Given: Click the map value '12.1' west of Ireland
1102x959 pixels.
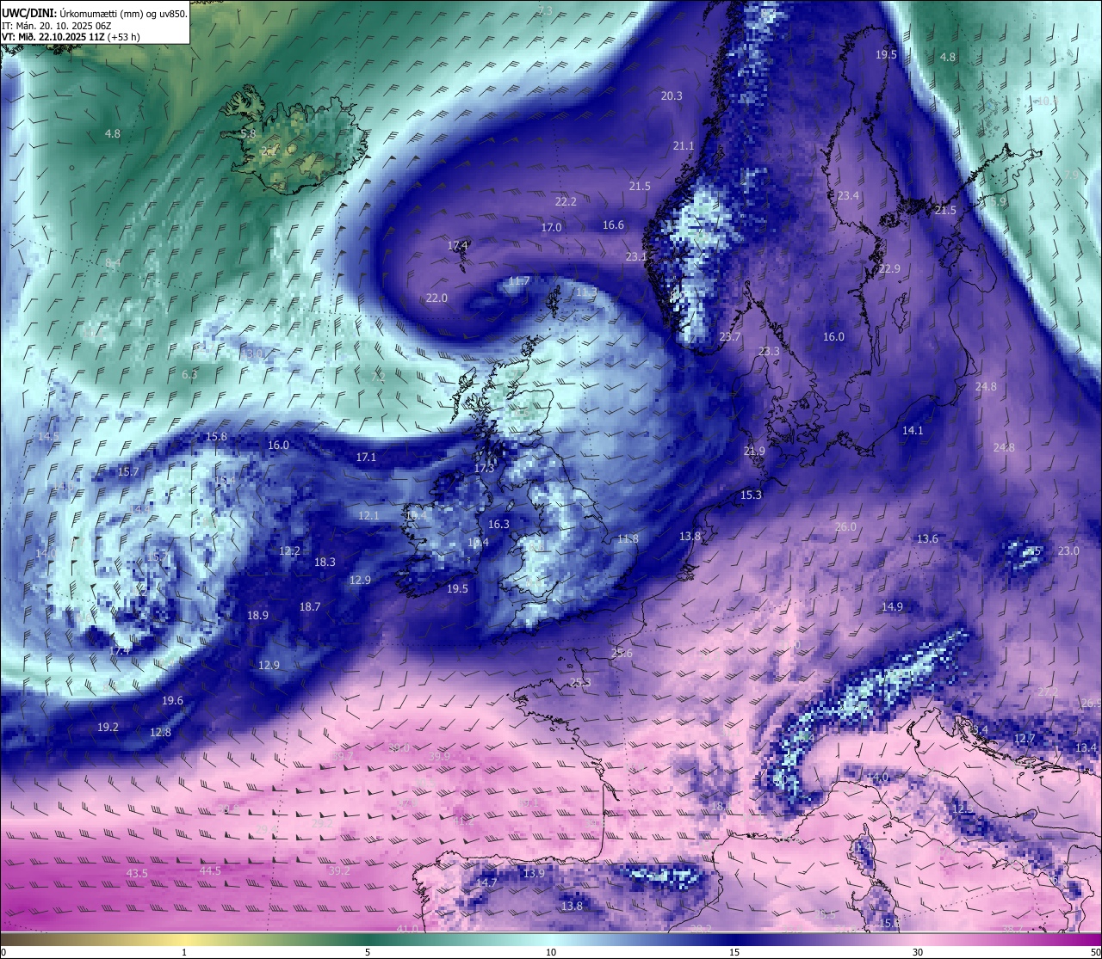Looking at the screenshot, I should [368, 515].
